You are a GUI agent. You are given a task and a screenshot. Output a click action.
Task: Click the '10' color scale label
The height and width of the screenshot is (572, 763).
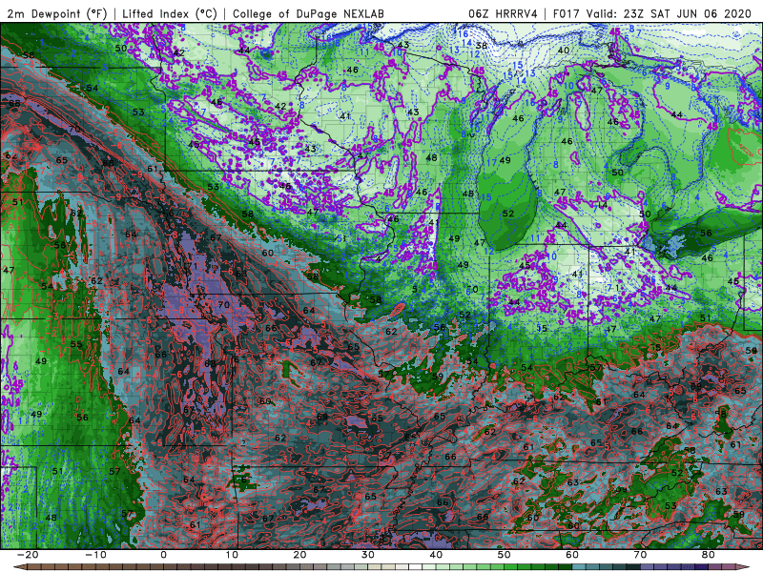[232, 555]
